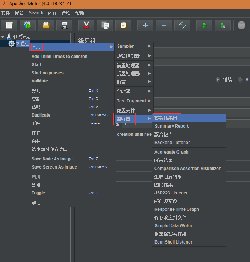The width and height of the screenshot is (250, 262).
Task: Expand the Test Fragment submenu
Action: click(x=134, y=101)
